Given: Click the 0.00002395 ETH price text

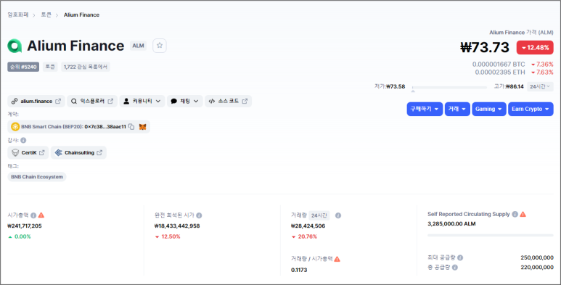Looking at the screenshot, I should click(x=500, y=73).
